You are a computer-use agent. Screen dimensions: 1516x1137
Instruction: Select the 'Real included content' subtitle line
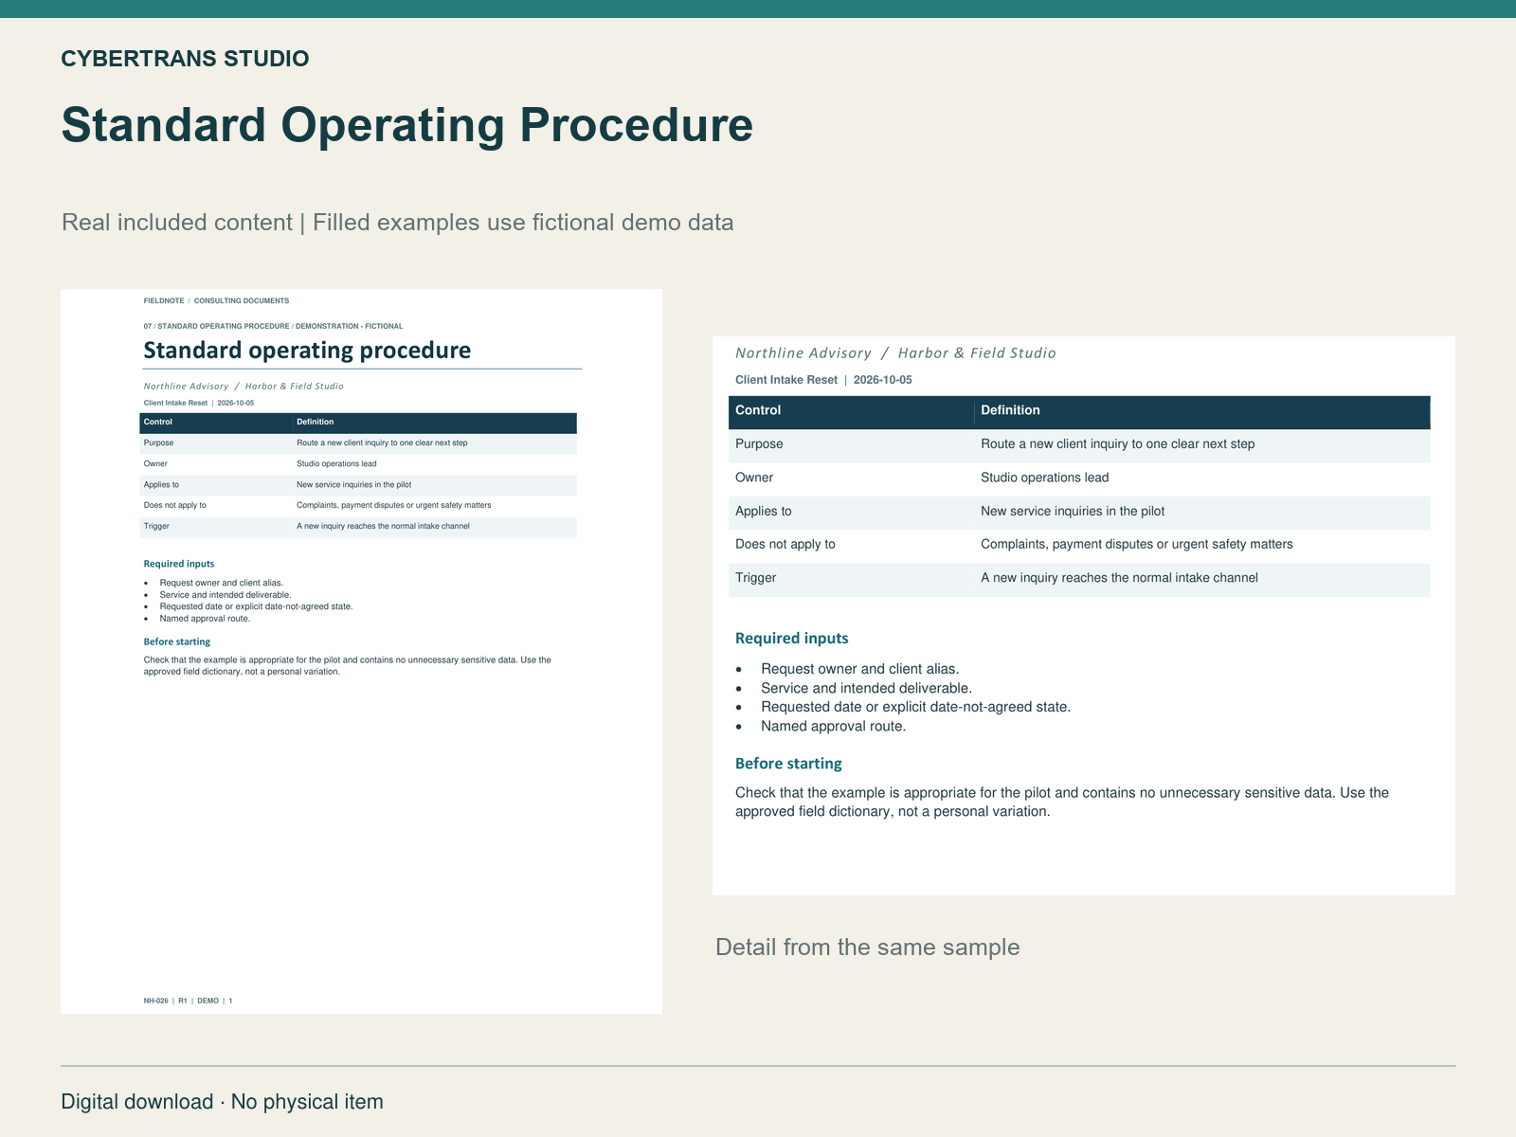[x=397, y=223]
